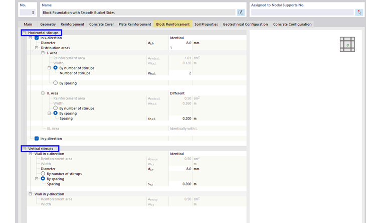Collapse the II. Area tree node

click(x=43, y=93)
